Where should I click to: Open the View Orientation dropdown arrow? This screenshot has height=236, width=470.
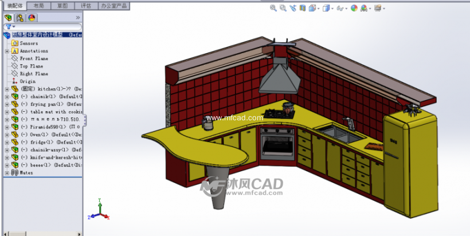pyautogui.click(x=318, y=9)
